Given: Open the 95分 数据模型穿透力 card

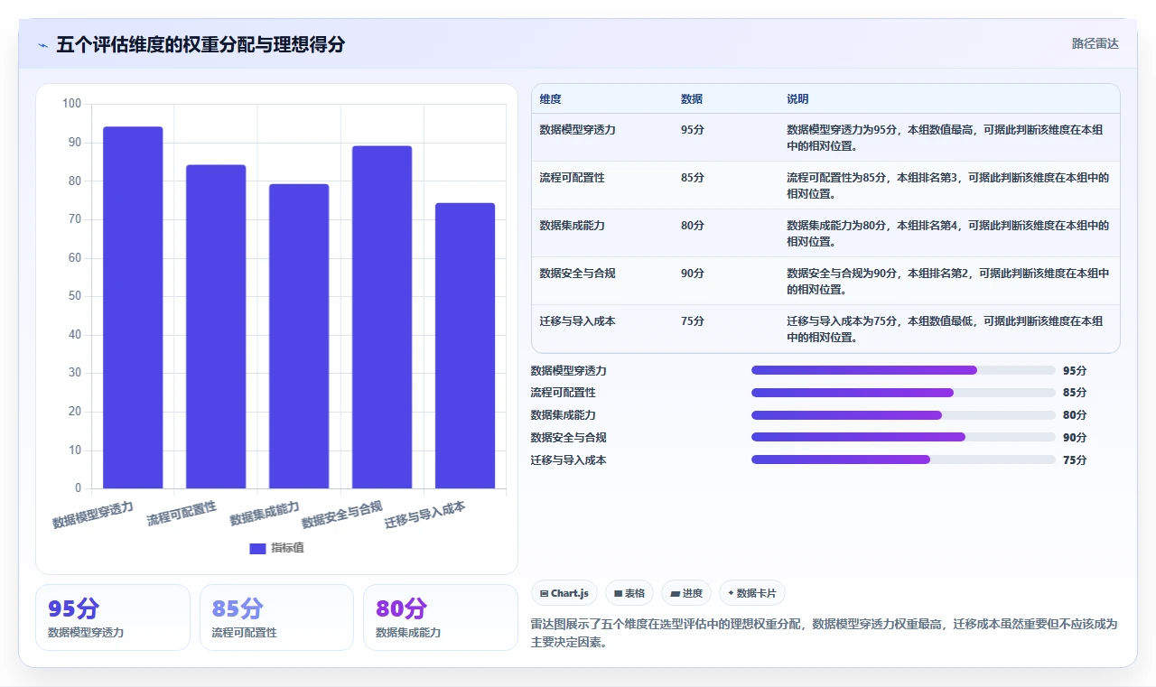Looking at the screenshot, I should click(x=113, y=617).
